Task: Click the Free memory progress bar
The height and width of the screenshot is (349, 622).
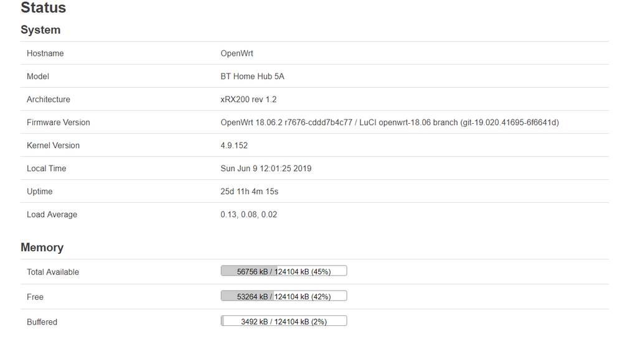Action: pos(283,296)
